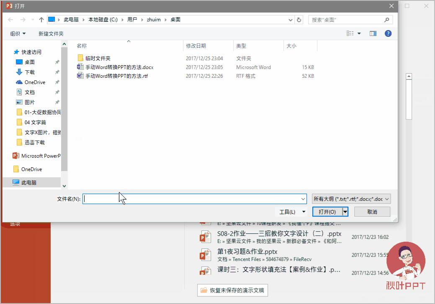Click into the 文件名 input field
This screenshot has width=435, height=304.
pyautogui.click(x=193, y=199)
